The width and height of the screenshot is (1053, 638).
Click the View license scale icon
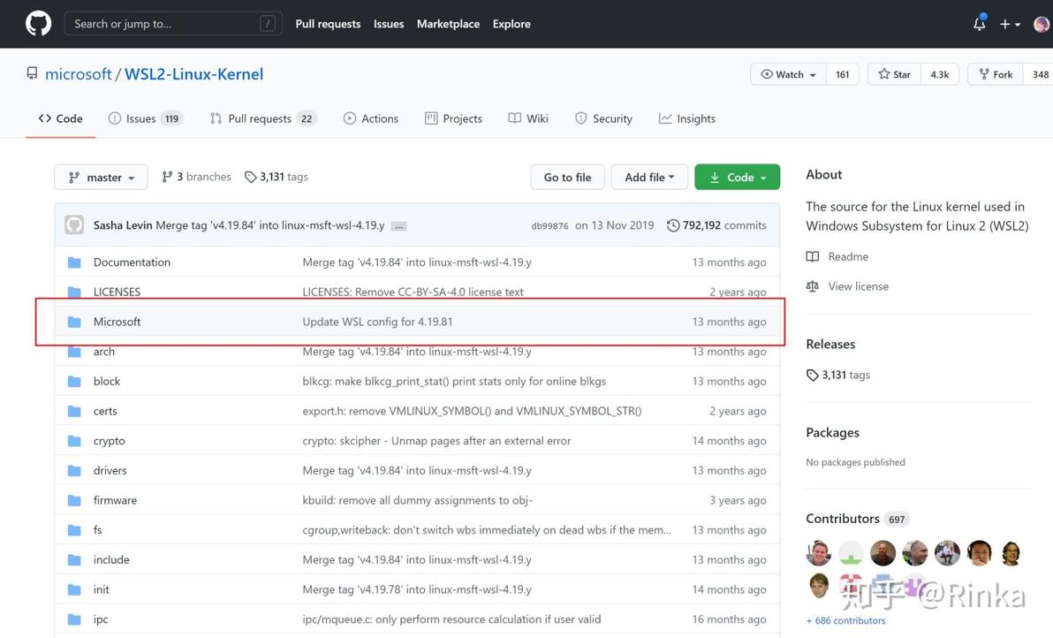pyautogui.click(x=813, y=286)
